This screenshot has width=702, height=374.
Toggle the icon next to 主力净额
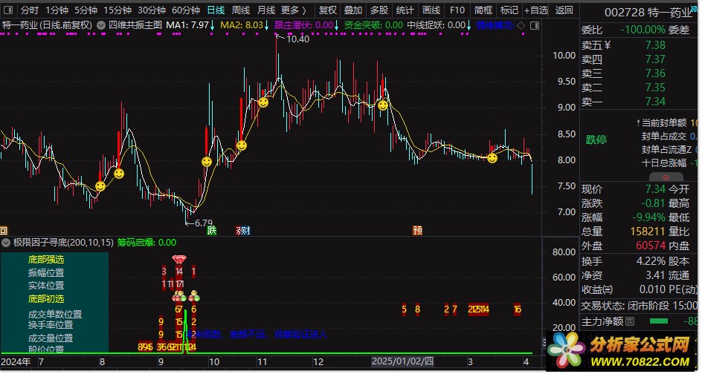click(631, 321)
